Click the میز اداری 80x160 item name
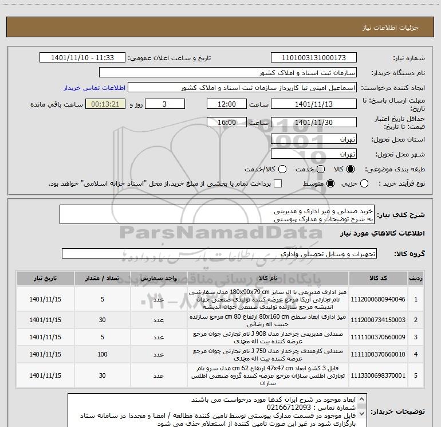The width and height of the screenshot is (441, 427). click(x=268, y=320)
